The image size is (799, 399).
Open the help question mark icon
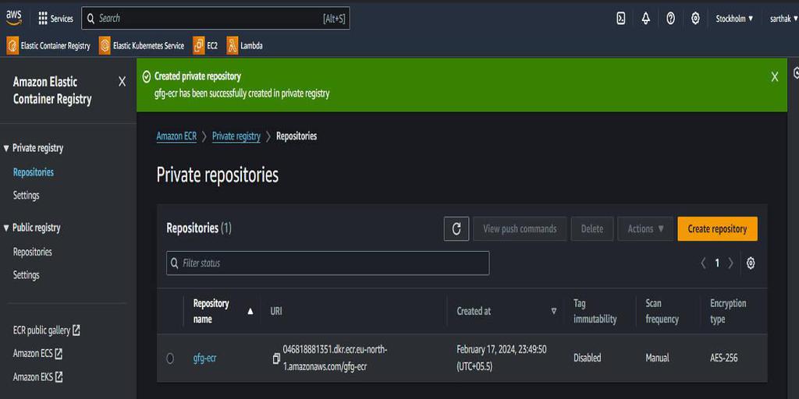pyautogui.click(x=670, y=19)
